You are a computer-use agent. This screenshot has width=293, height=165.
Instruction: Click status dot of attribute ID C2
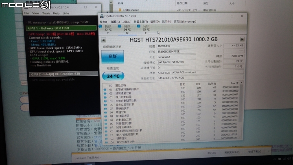click(106, 139)
